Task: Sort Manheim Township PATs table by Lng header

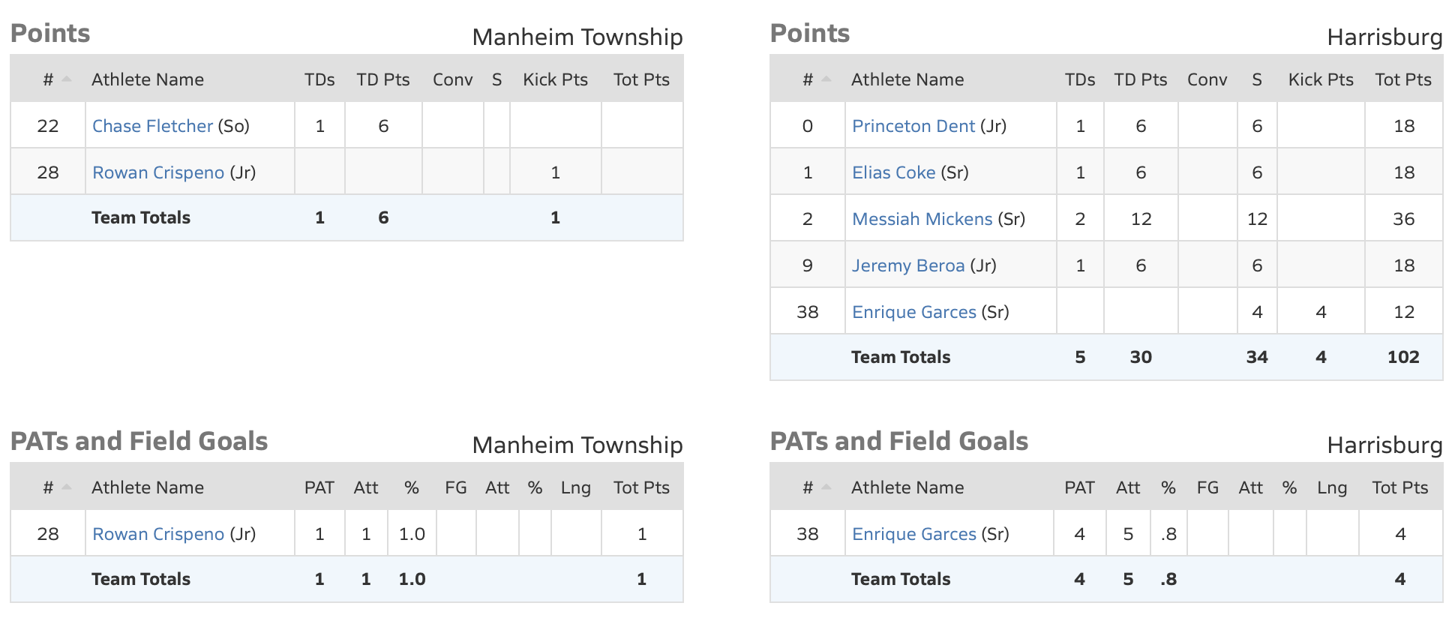Action: click(575, 487)
